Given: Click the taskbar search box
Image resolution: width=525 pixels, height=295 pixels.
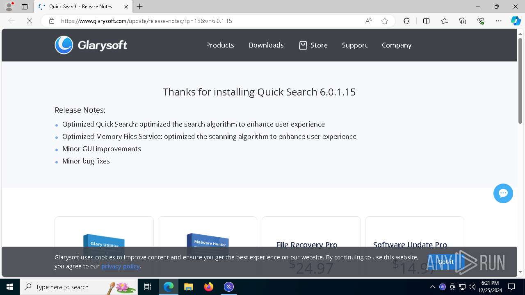Looking at the screenshot, I should [79, 287].
